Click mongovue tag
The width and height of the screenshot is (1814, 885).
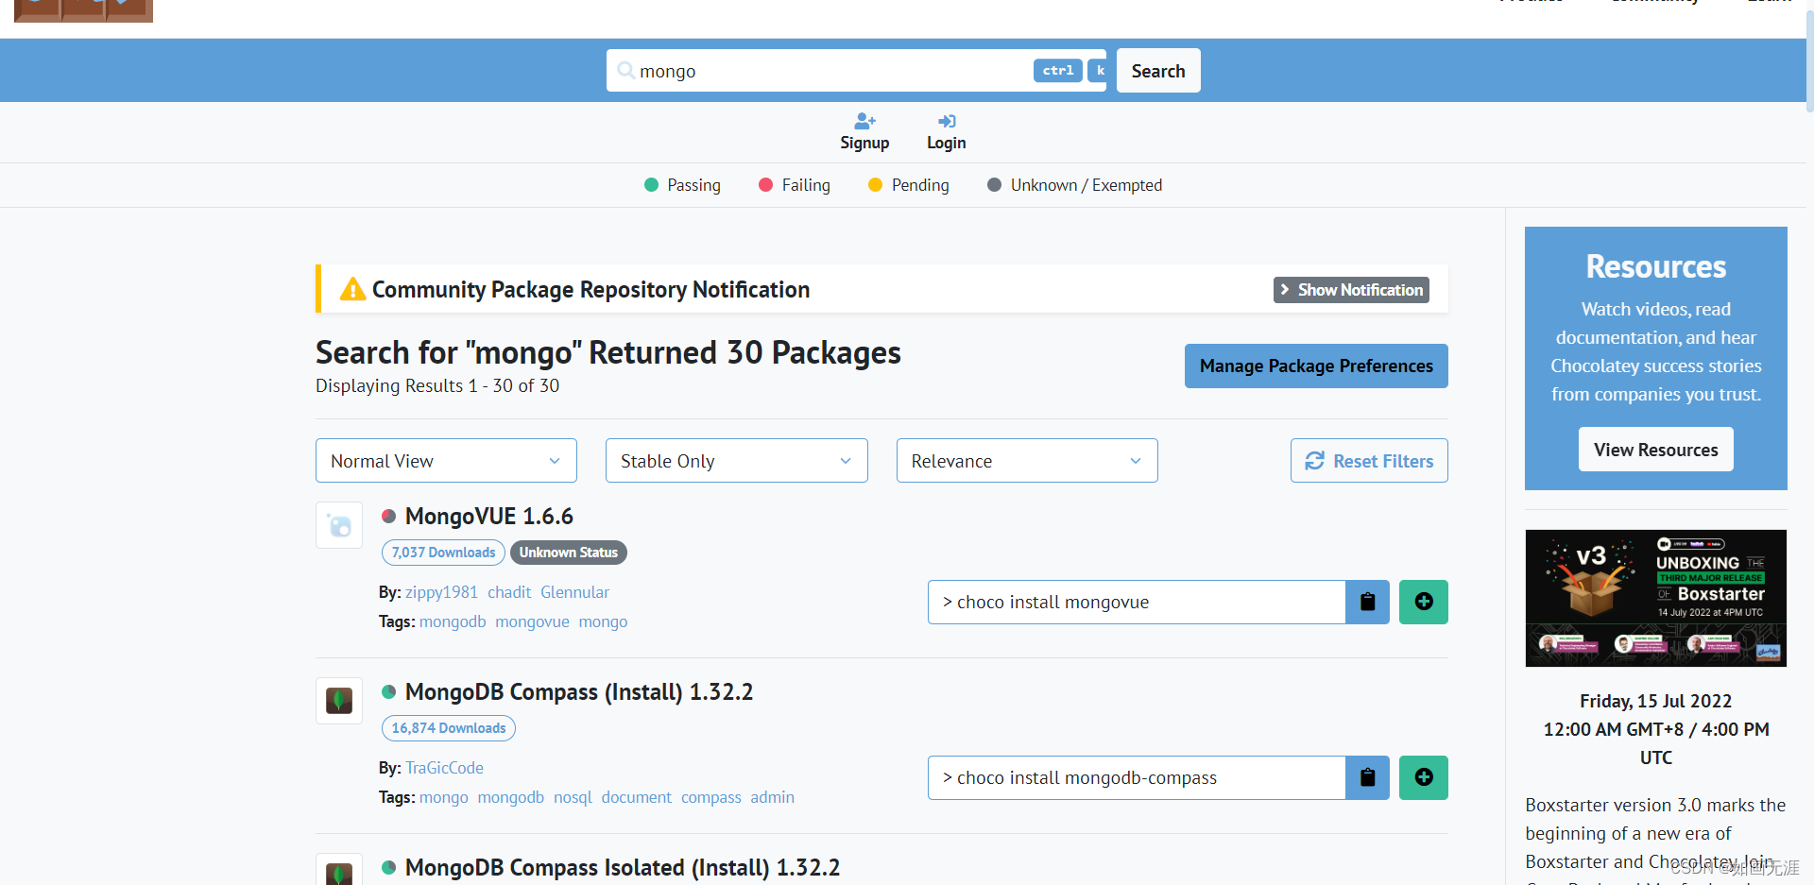coord(532,621)
